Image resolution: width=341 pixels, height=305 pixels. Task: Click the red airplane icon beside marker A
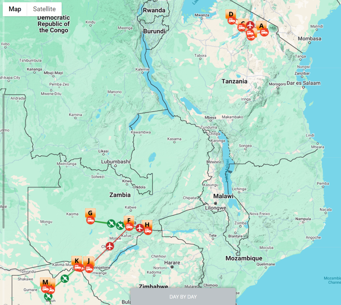pos(250,25)
